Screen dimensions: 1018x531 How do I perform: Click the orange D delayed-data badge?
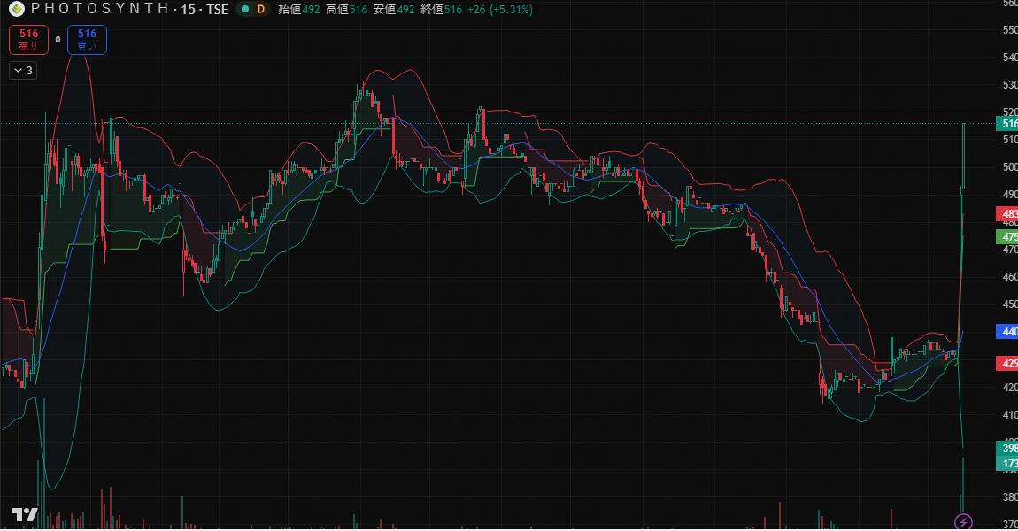[261, 9]
